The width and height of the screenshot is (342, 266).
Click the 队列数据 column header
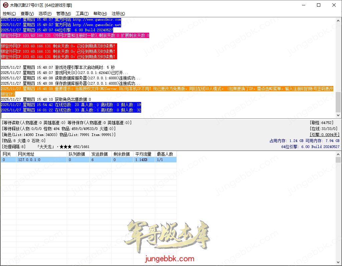pos(78,154)
